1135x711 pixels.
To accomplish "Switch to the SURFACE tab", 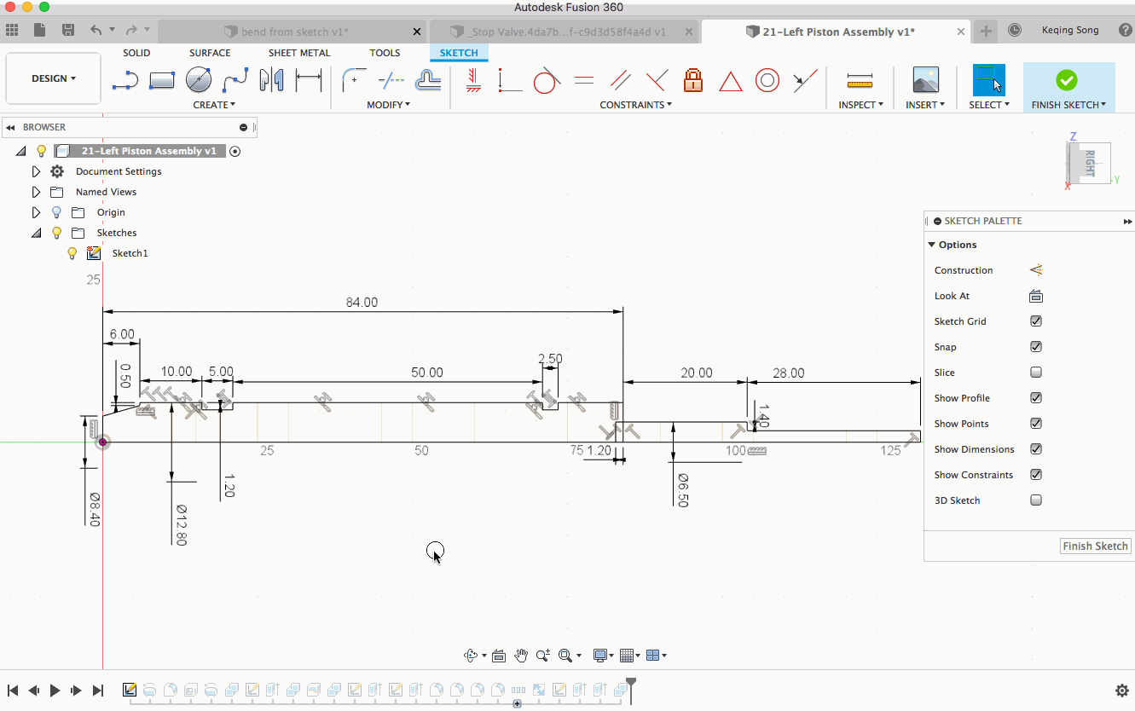I will pyautogui.click(x=210, y=53).
